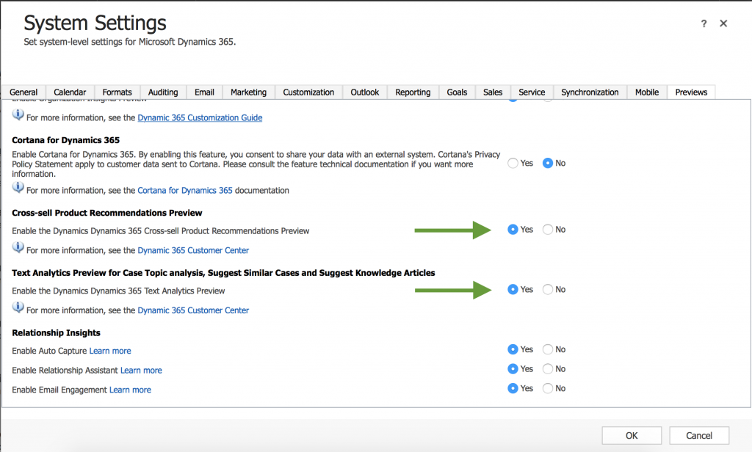Switch to the General tab
752x452 pixels.
23,92
